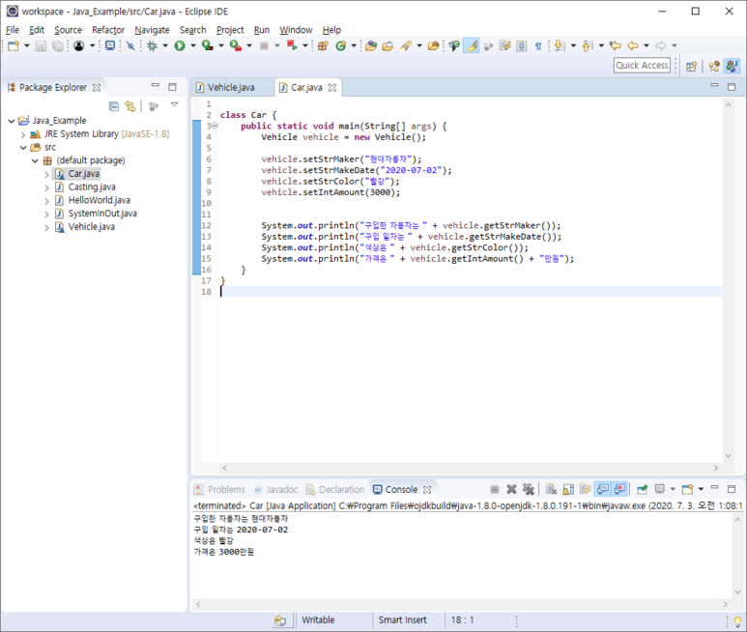747x632 pixels.
Task: Toggle Link with Editor in Package Explorer
Action: coord(130,106)
